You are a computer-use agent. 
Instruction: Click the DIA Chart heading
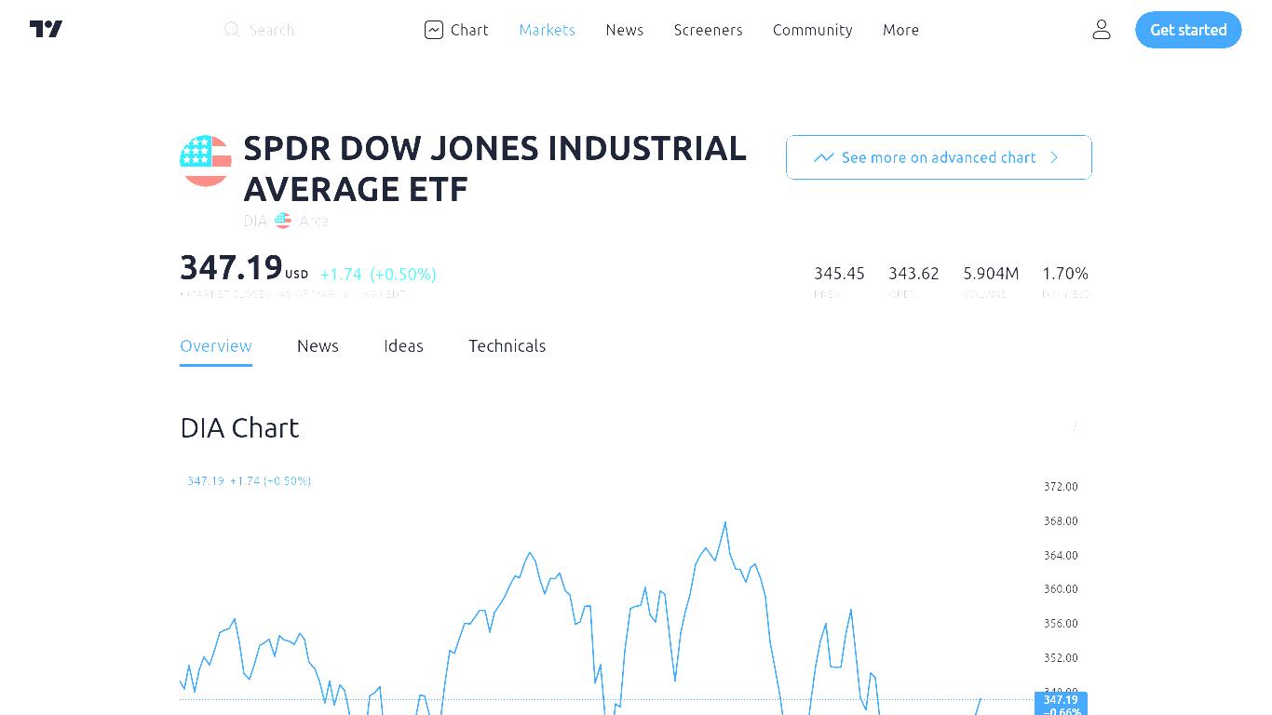coord(239,427)
